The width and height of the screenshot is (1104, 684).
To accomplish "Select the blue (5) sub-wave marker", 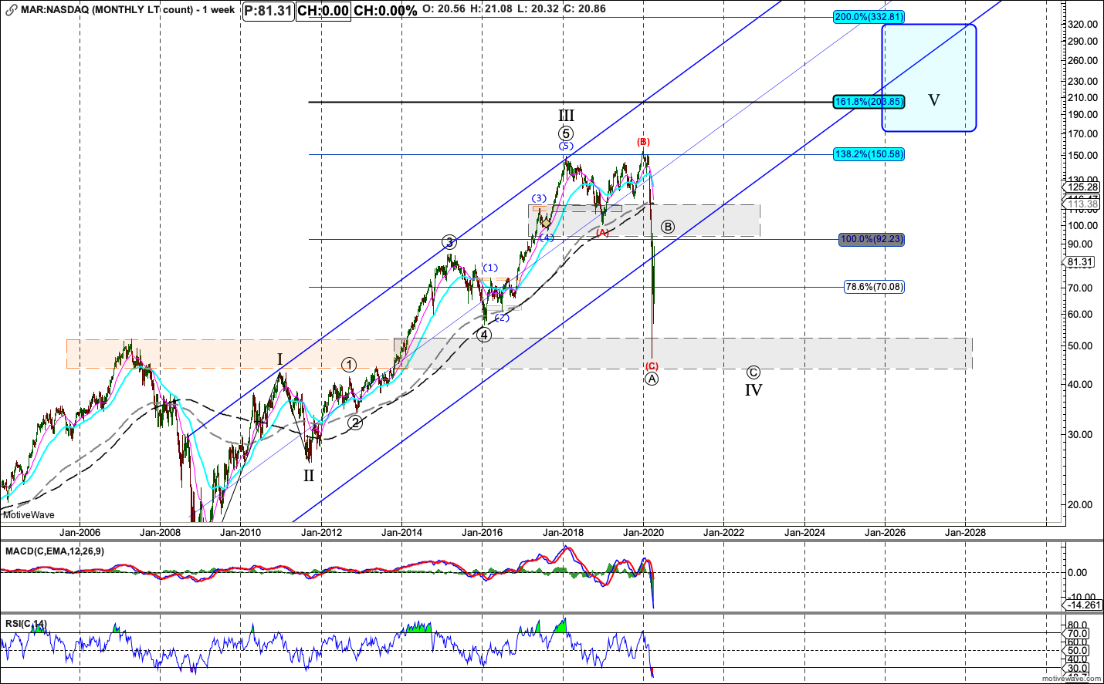I will tap(566, 147).
